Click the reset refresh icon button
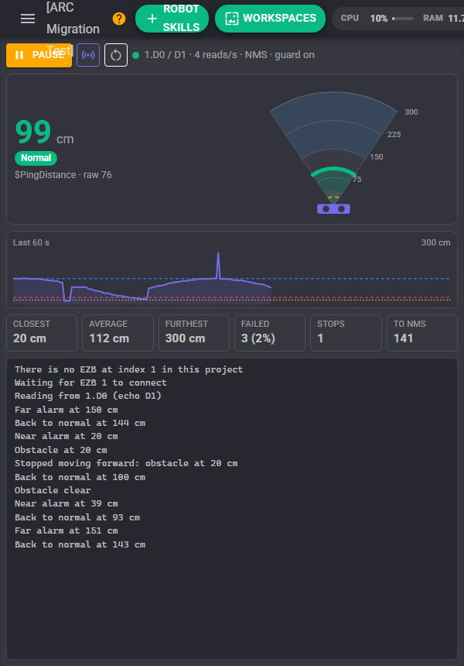This screenshot has width=464, height=666. click(116, 55)
